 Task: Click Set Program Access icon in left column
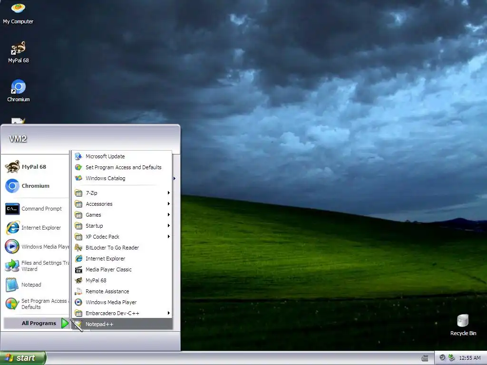pyautogui.click(x=12, y=304)
